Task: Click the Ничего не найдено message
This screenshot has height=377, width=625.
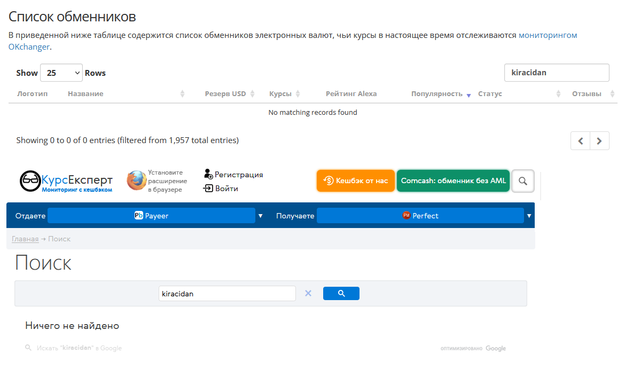Action: coord(72,326)
